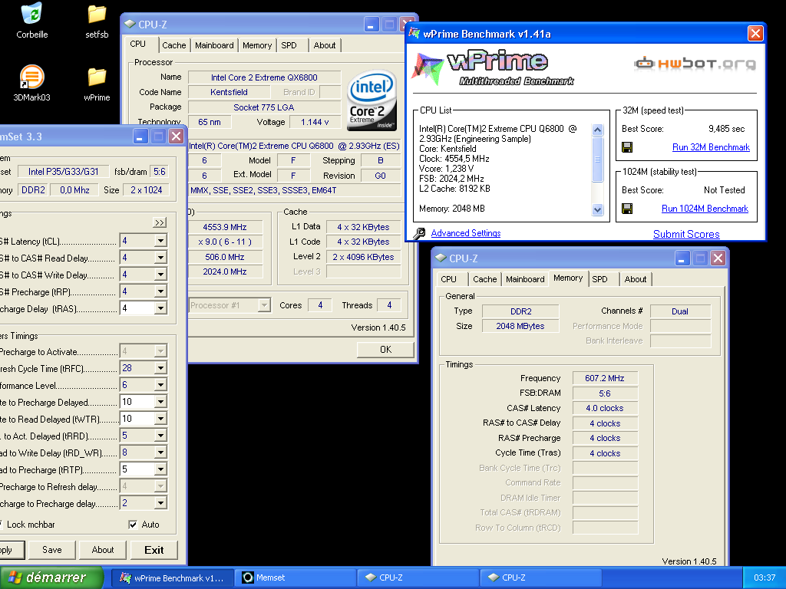Screen dimensions: 786x589
Task: Open the Refresh Cycle Time (tRFC) dropdown
Action: point(160,368)
